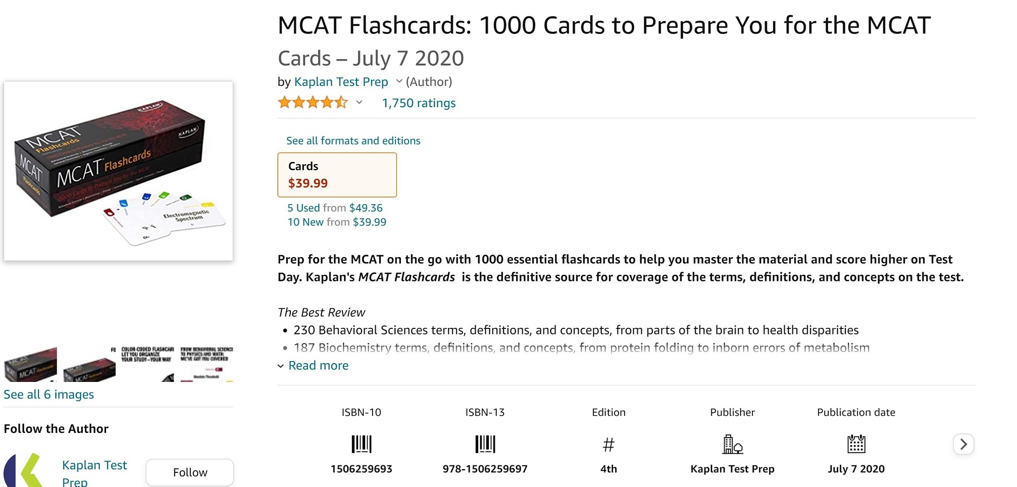Click the Publication date calendar icon
Screen dimensions: 1017x487
point(856,444)
